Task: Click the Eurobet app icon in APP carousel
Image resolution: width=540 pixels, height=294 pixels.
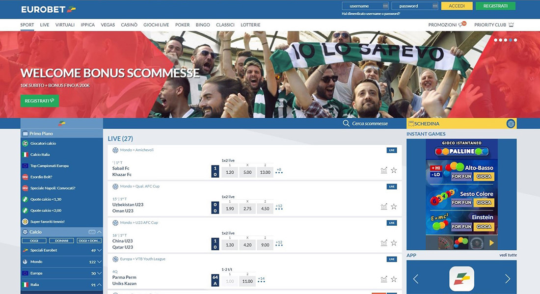Action: pos(461,278)
